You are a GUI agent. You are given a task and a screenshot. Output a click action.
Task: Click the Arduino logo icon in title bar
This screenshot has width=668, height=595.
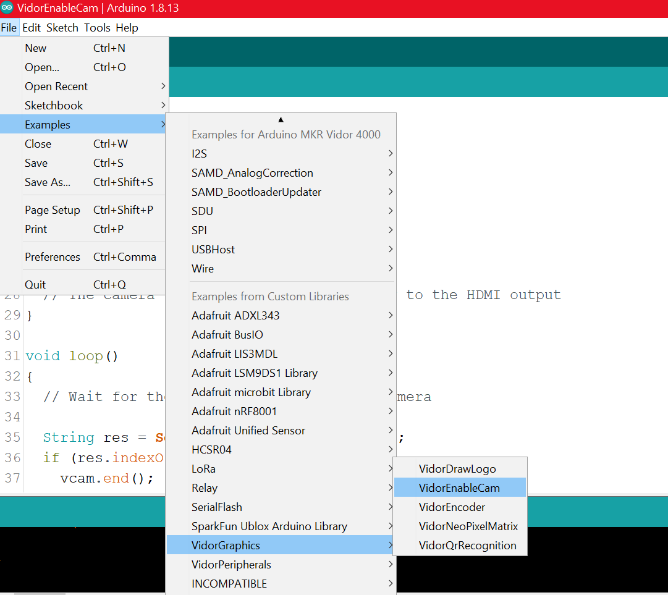point(7,7)
